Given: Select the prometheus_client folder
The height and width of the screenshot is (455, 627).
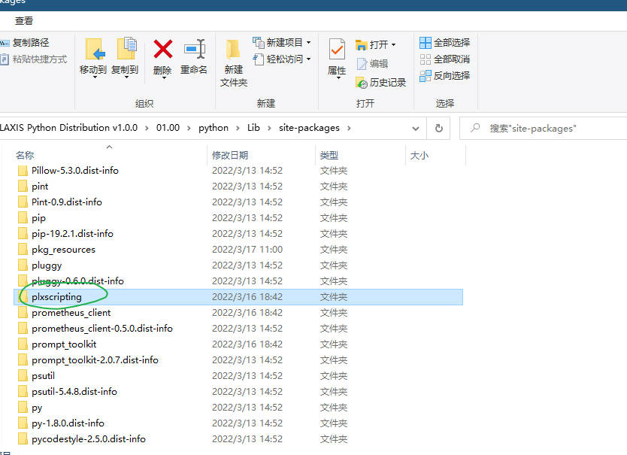Looking at the screenshot, I should pos(71,313).
